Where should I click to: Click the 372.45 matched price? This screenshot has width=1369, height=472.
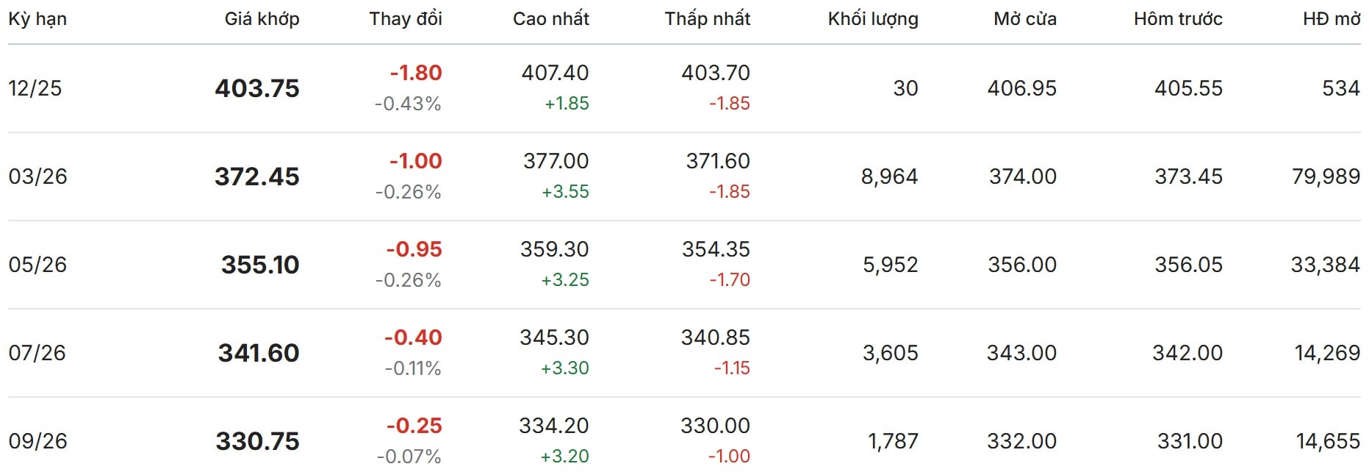click(256, 176)
